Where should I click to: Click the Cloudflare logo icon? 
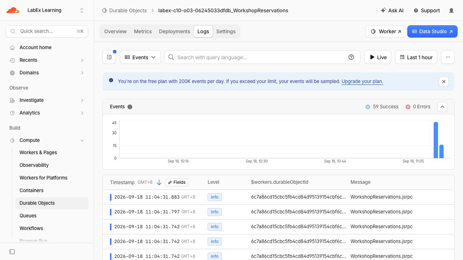pos(13,10)
